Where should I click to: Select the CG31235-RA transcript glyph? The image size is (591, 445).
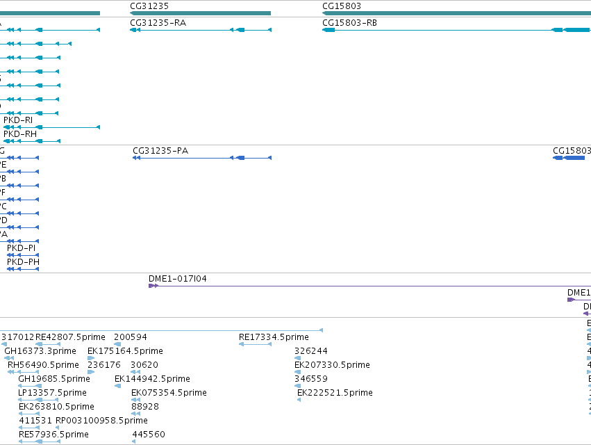pos(201,30)
